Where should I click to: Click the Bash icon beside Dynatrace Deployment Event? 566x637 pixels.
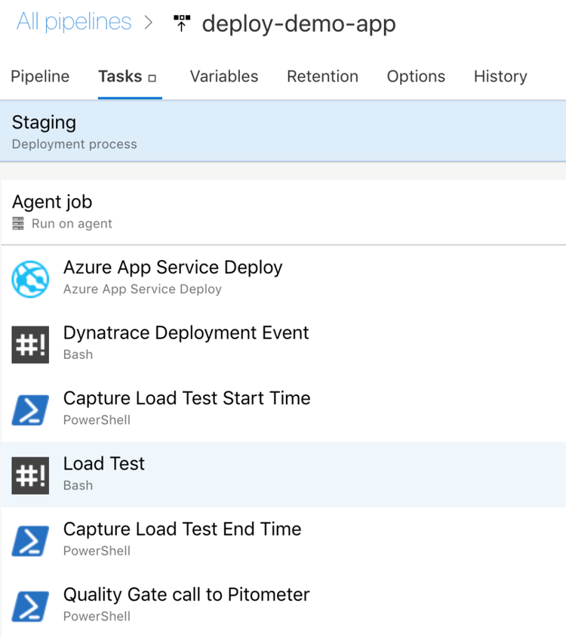pos(31,344)
